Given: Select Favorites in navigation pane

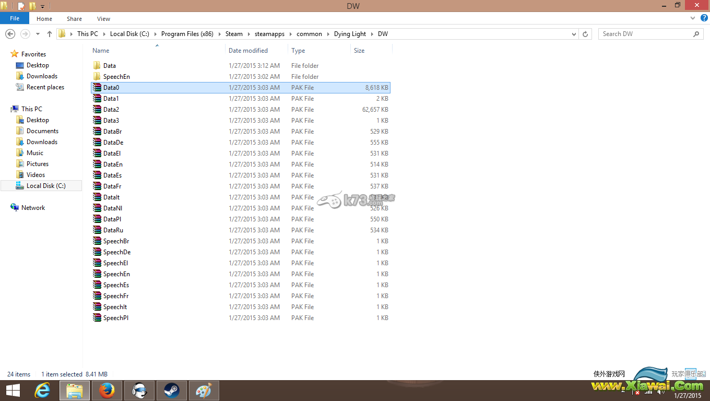Looking at the screenshot, I should [33, 54].
